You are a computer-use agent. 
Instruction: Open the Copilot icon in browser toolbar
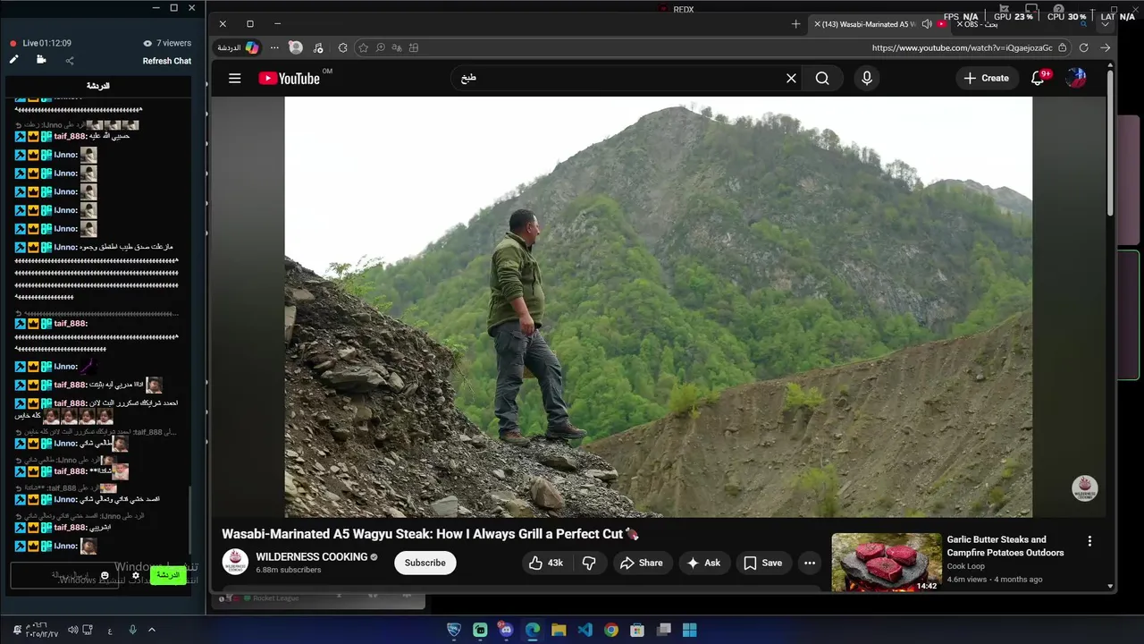pyautogui.click(x=252, y=47)
